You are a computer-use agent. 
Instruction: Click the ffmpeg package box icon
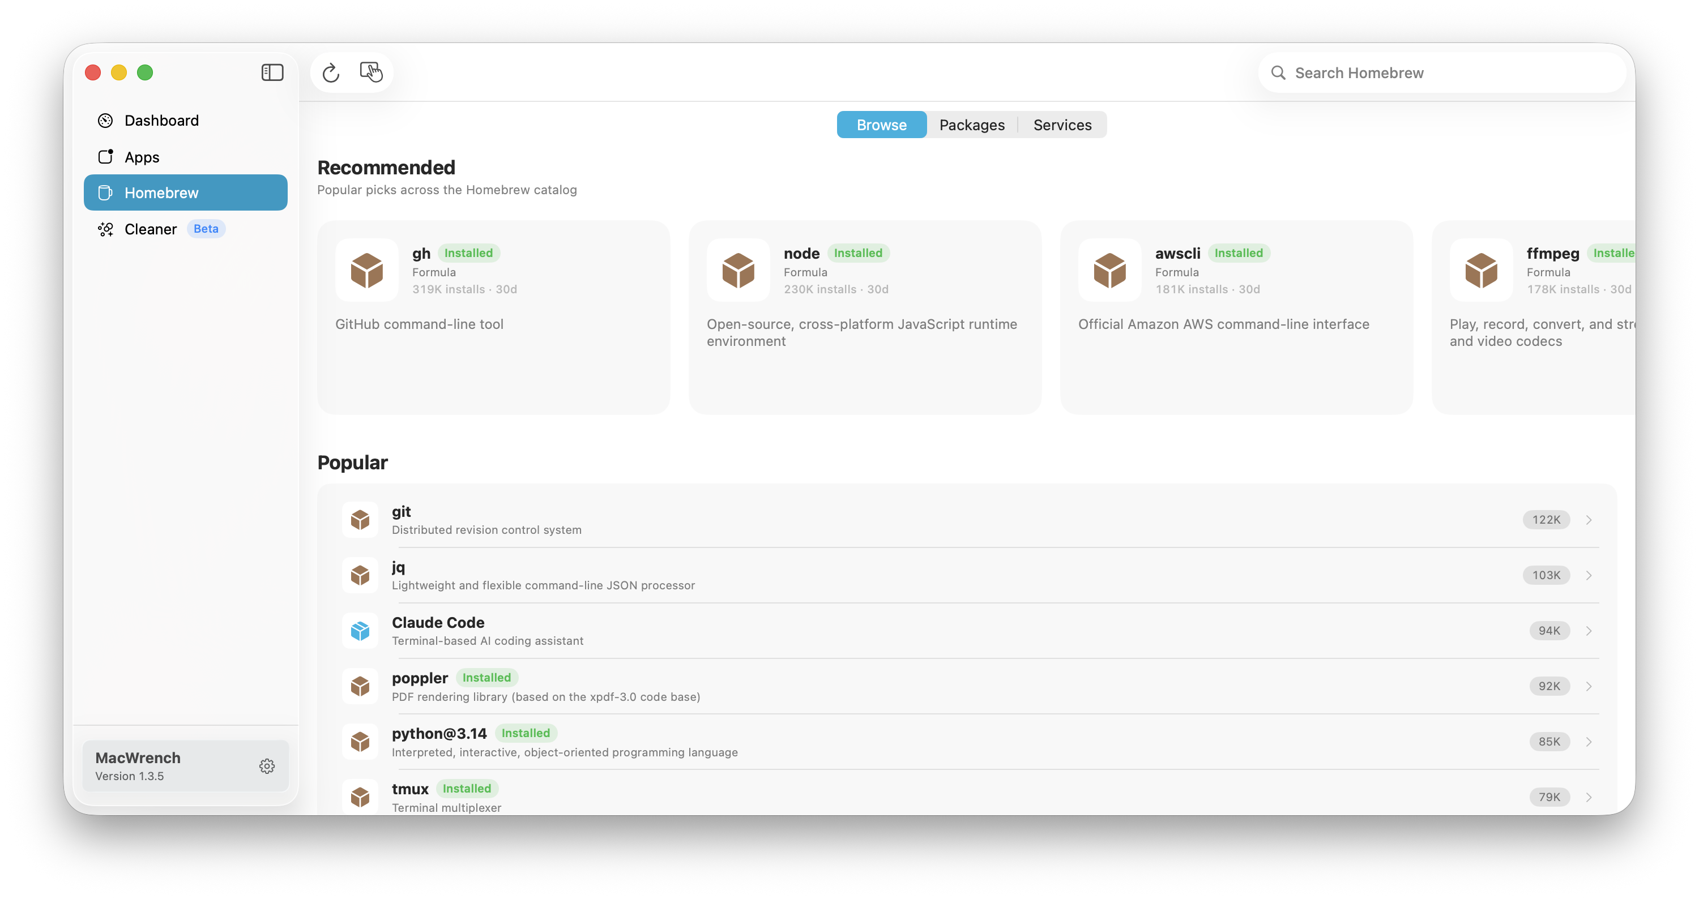1481,270
